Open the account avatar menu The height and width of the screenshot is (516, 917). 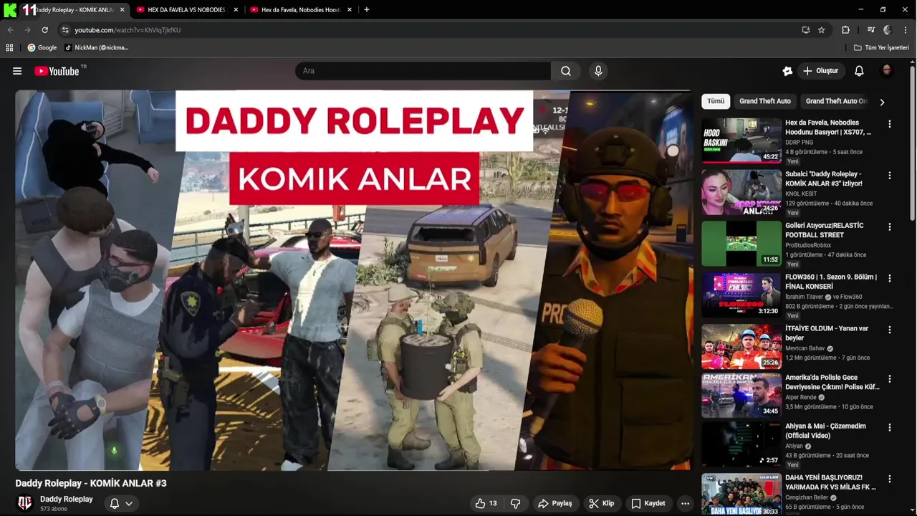point(887,71)
